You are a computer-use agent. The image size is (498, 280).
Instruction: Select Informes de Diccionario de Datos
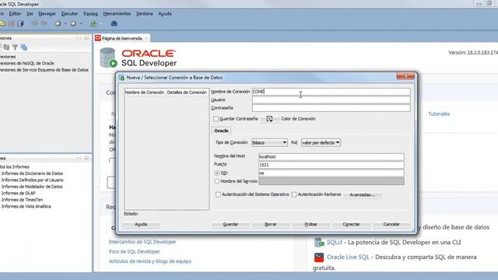pyautogui.click(x=32, y=173)
